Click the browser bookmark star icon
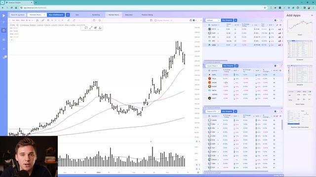This screenshot has height=177, width=316. click(265, 8)
